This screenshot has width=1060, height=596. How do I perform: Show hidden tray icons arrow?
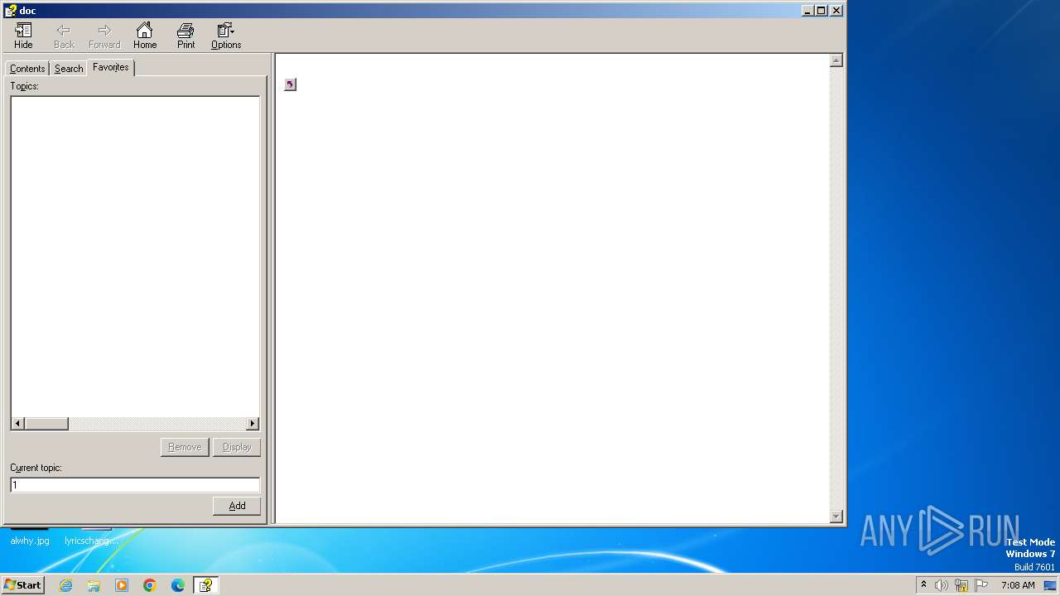(923, 584)
